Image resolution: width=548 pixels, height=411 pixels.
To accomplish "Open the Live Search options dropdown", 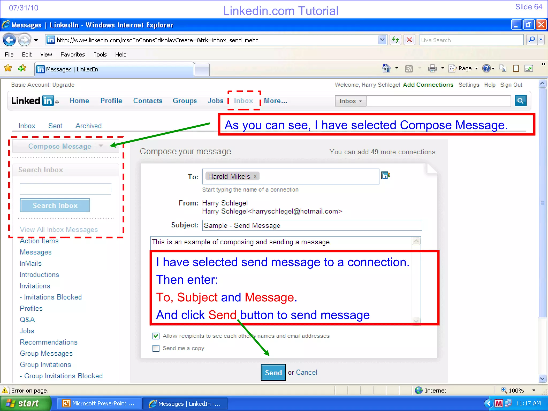I will tap(541, 40).
